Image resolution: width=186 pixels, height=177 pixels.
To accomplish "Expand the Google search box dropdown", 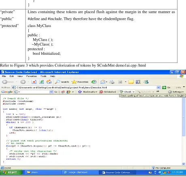I will (x=51, y=92).
